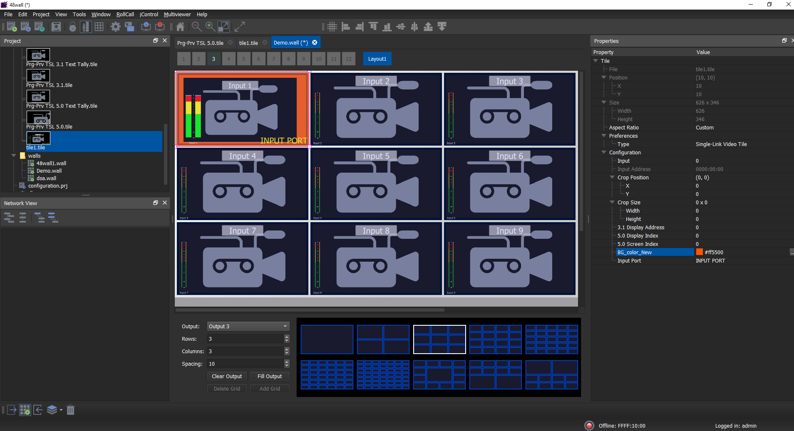Viewport: 794px width, 431px height.
Task: Click the send to back arrow icon
Action: click(x=442, y=27)
